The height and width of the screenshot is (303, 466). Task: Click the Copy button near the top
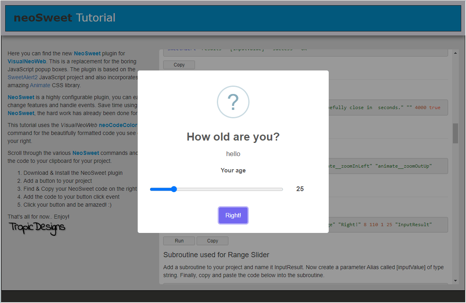(x=179, y=65)
